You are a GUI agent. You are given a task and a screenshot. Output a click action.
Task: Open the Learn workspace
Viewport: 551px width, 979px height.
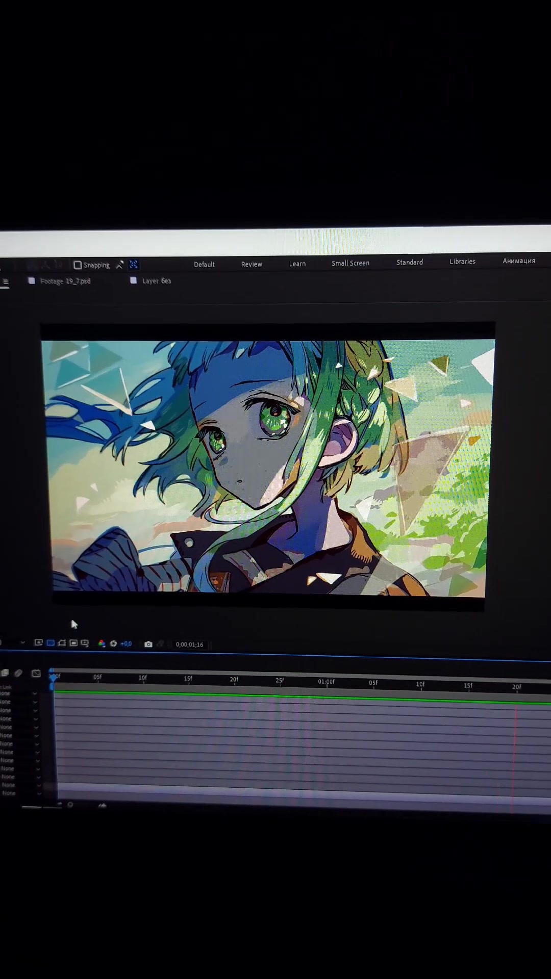pyautogui.click(x=297, y=264)
